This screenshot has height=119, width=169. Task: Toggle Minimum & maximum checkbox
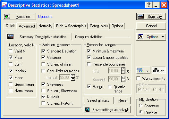click(x=89, y=51)
